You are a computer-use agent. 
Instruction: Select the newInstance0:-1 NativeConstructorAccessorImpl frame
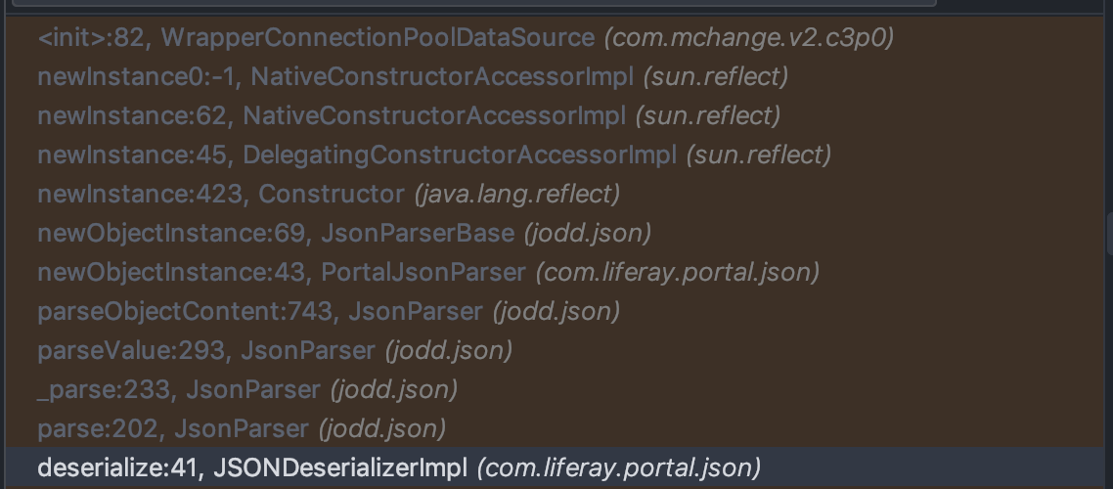point(334,76)
